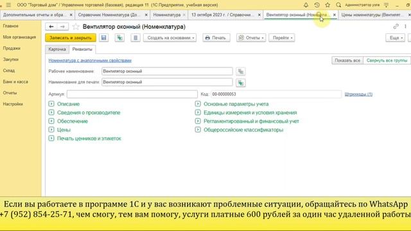The width and height of the screenshot is (411, 231).
Task: Click green copy icon in toolbar
Action: (x=119, y=38)
